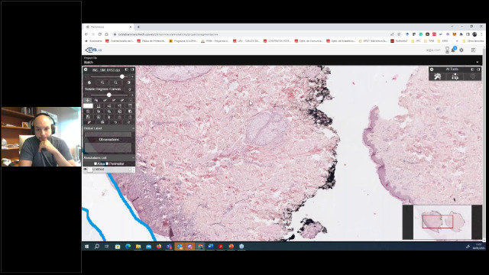Click the logout icon in header
Image resolution: width=489 pixels, height=275 pixels.
(473, 50)
